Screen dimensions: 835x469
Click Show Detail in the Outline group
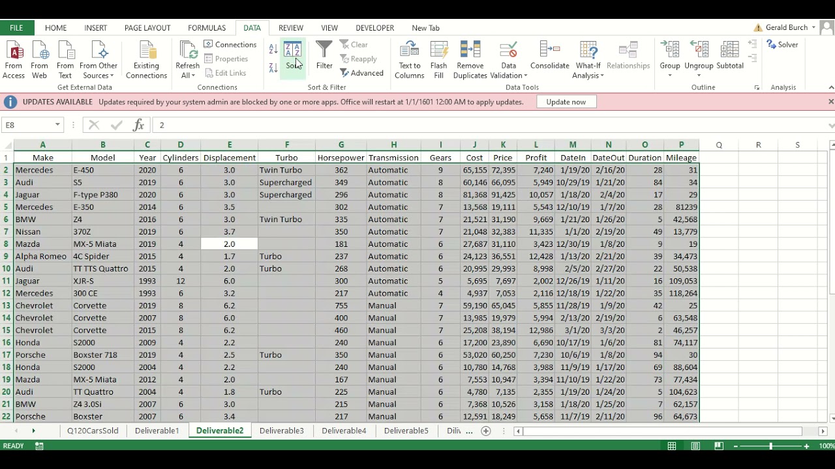[x=752, y=44]
